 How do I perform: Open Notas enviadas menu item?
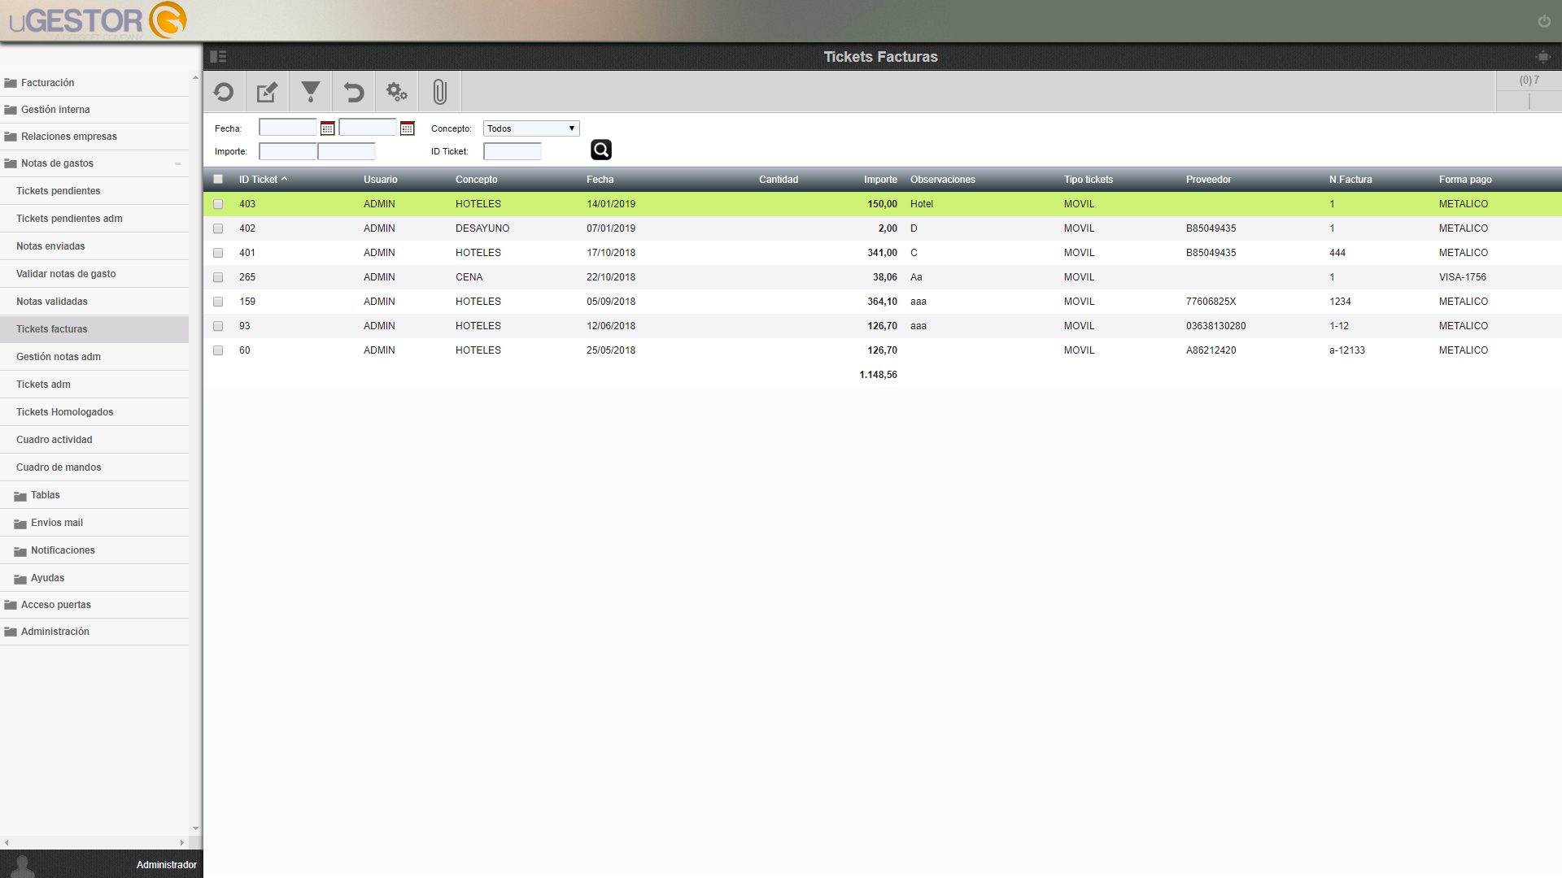94,246
